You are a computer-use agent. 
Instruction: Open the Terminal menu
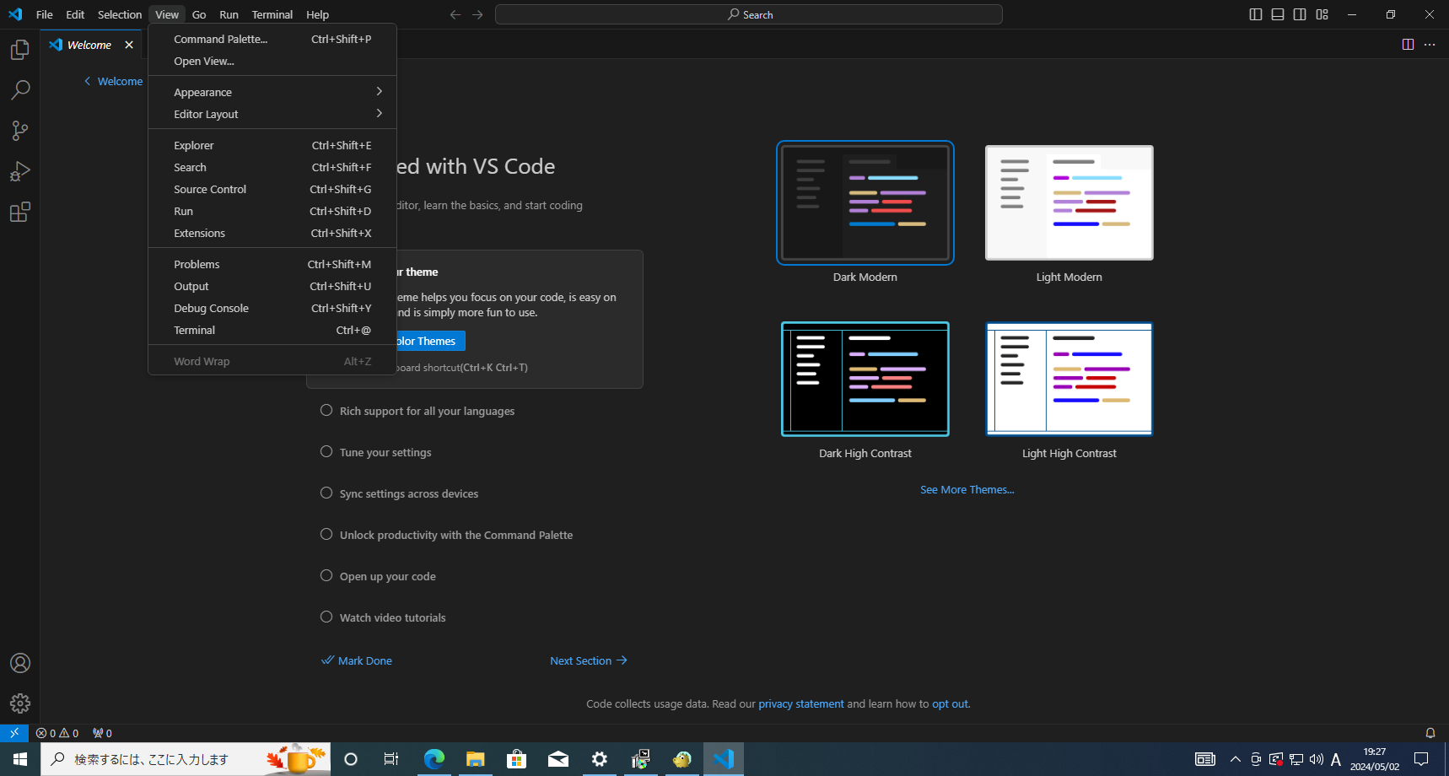coord(272,14)
